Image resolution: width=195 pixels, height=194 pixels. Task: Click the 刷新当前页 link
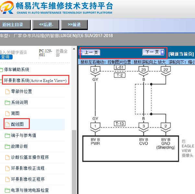(181, 54)
